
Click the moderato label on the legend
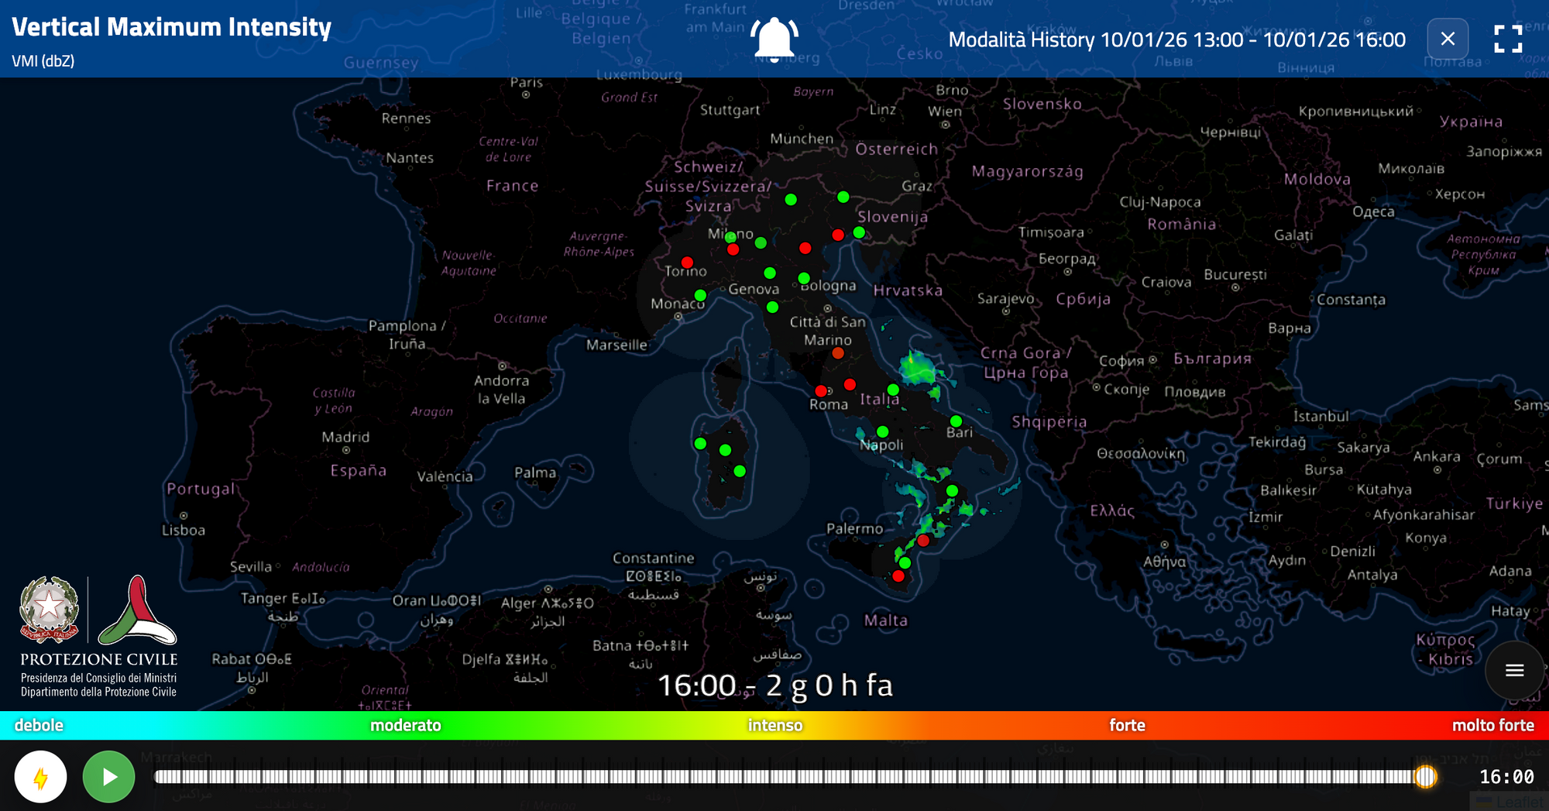pos(405,725)
